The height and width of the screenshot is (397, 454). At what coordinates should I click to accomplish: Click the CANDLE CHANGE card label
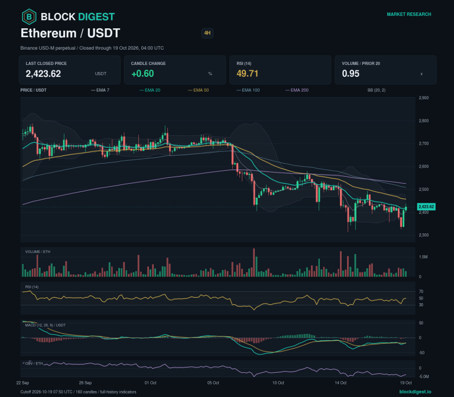click(x=148, y=63)
